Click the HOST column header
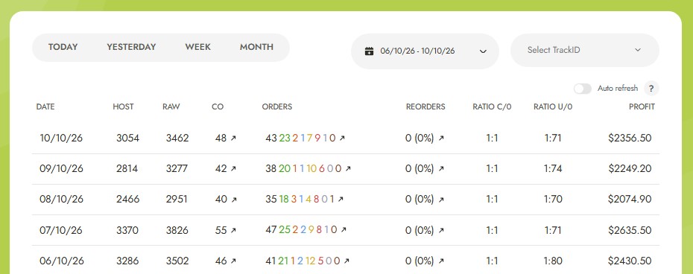The height and width of the screenshot is (274, 693). pos(123,107)
